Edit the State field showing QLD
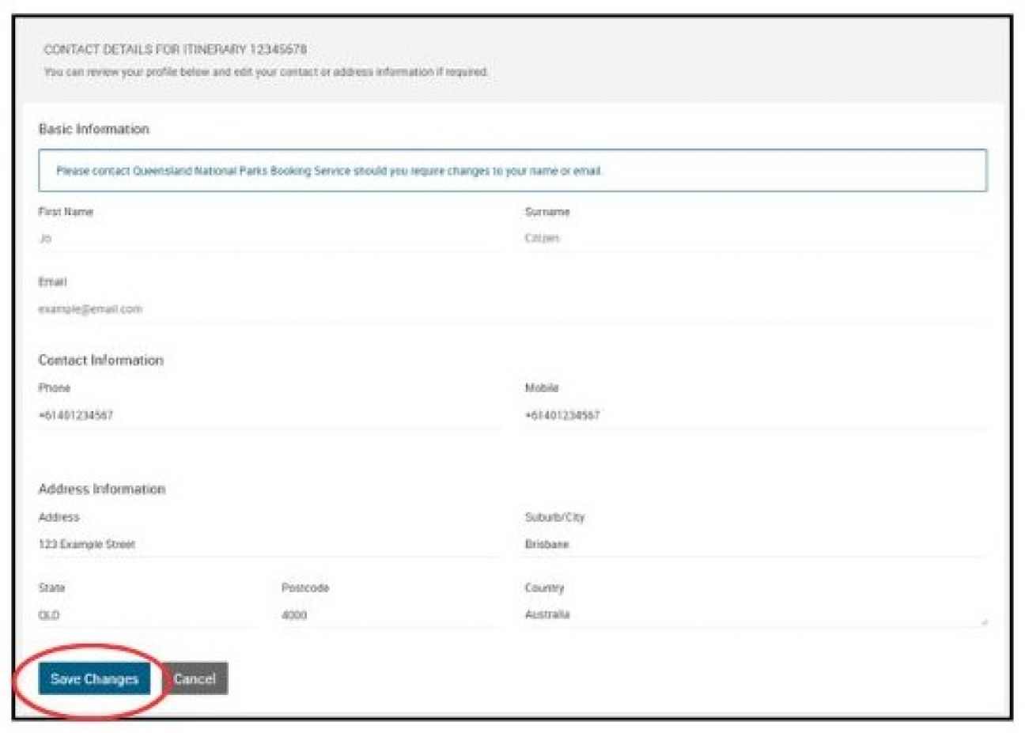Viewport: 1025px width, 733px height. pos(148,615)
